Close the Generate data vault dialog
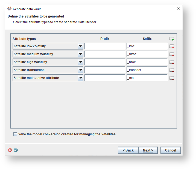 [x=179, y=9]
